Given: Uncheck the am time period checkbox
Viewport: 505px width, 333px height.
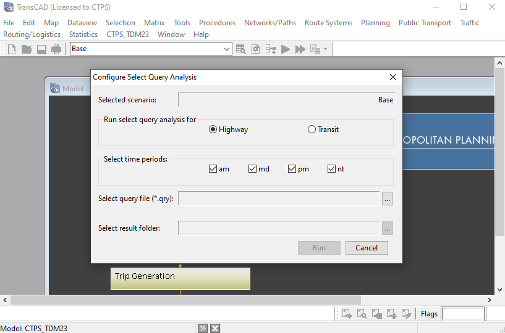Looking at the screenshot, I should pos(213,169).
